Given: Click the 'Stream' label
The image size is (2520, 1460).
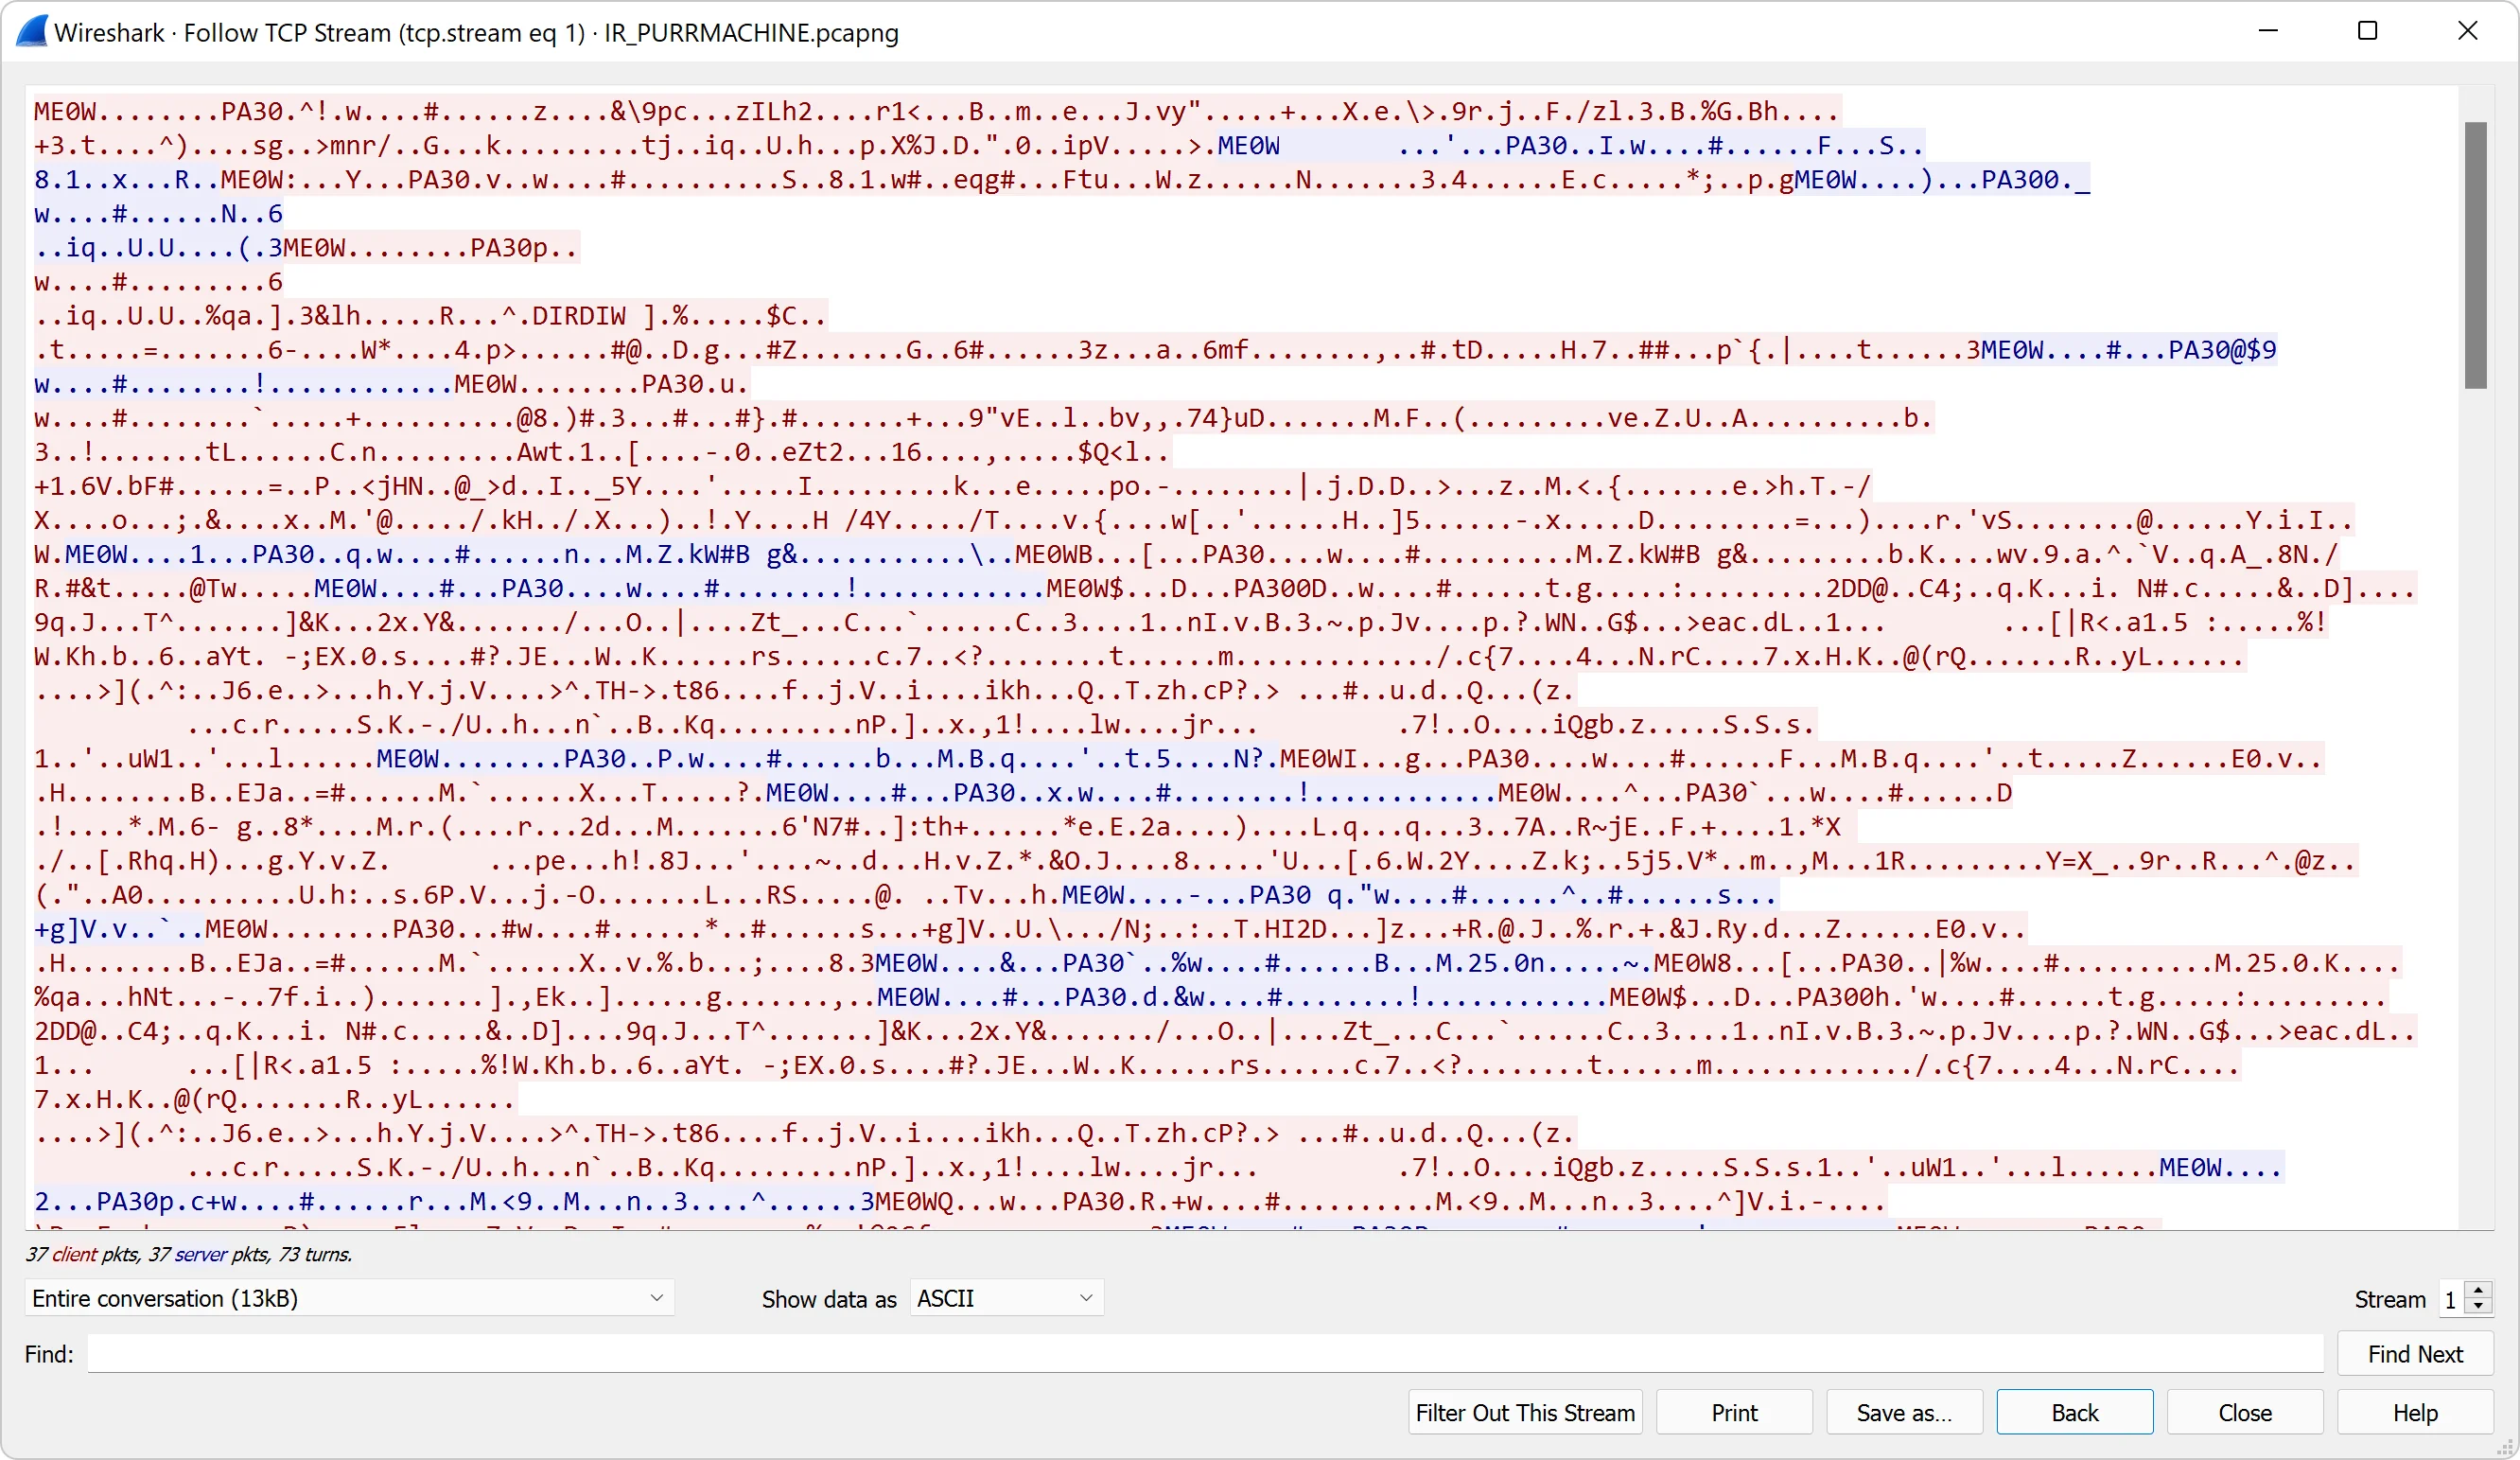Looking at the screenshot, I should pyautogui.click(x=2390, y=1299).
